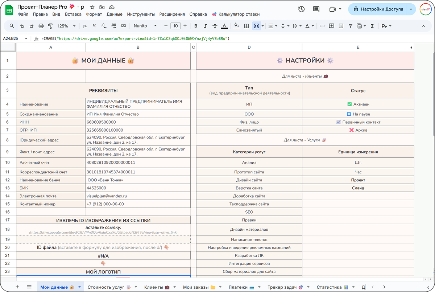Screen dimensions: 435x292
Task: Toggle bold formatting
Action: pyautogui.click(x=196, y=26)
